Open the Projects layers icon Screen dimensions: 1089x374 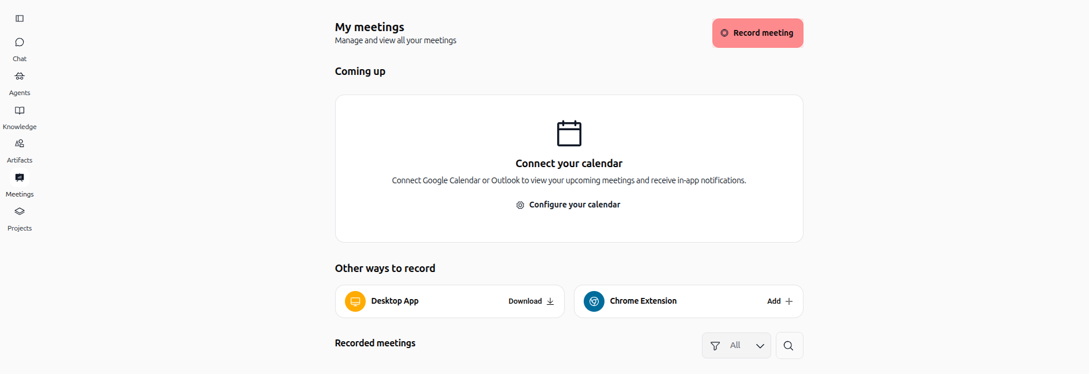pyautogui.click(x=20, y=211)
